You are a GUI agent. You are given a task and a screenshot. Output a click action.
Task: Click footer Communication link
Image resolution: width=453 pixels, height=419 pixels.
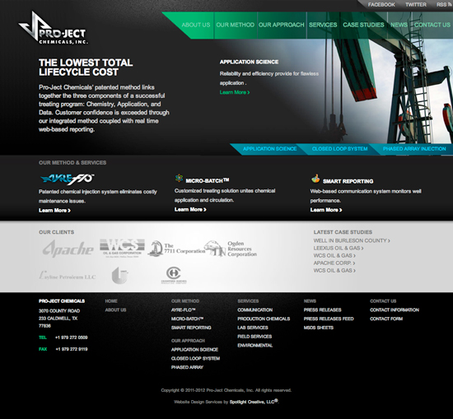(x=255, y=310)
